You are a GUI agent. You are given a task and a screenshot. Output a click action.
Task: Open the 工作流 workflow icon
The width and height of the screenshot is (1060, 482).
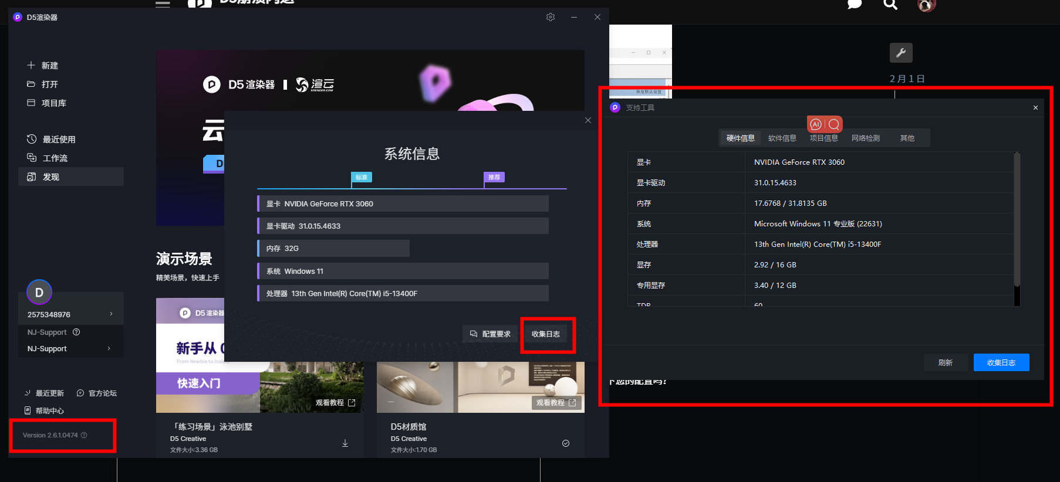pyautogui.click(x=32, y=158)
